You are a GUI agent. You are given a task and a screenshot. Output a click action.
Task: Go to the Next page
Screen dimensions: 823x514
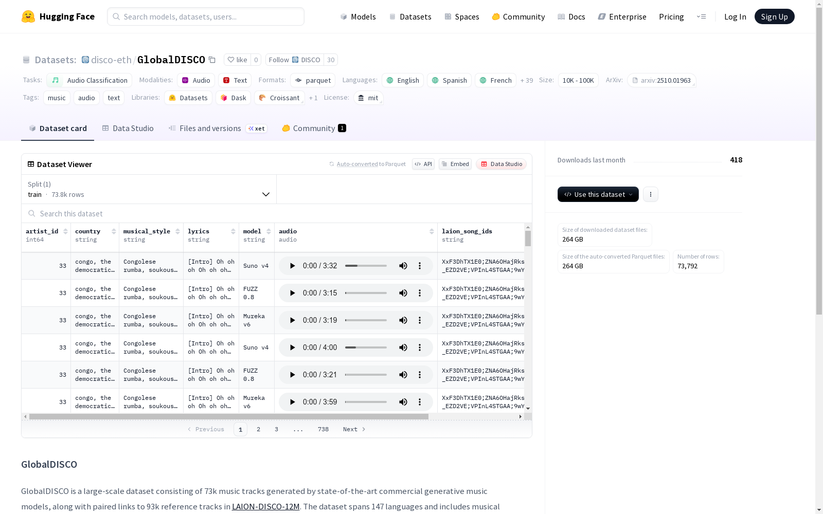(354, 429)
